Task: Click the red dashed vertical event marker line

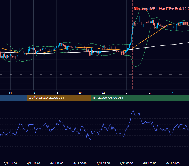Action: point(132,44)
